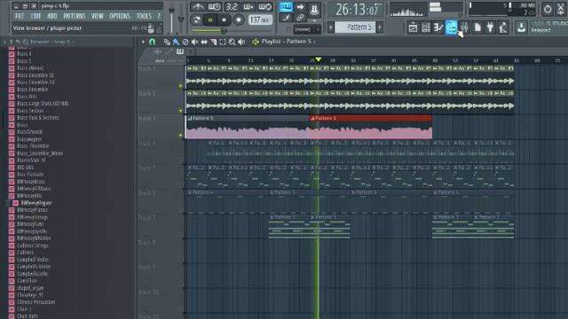Viewport: 568px width, 319px height.
Task: Select the playlist playback speaker tool
Action: [x=241, y=42]
